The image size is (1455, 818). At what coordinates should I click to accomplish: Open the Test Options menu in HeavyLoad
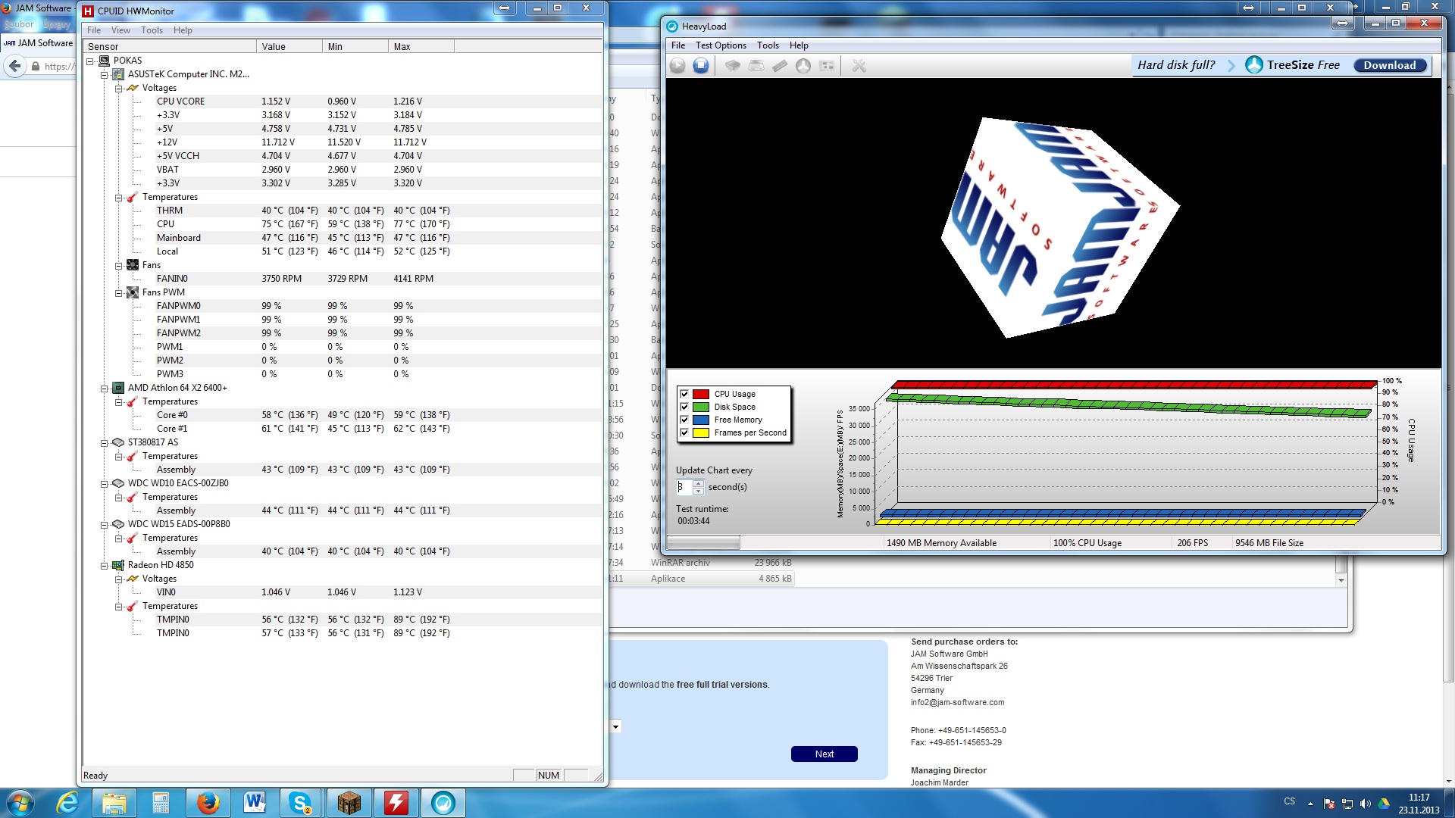pyautogui.click(x=721, y=45)
